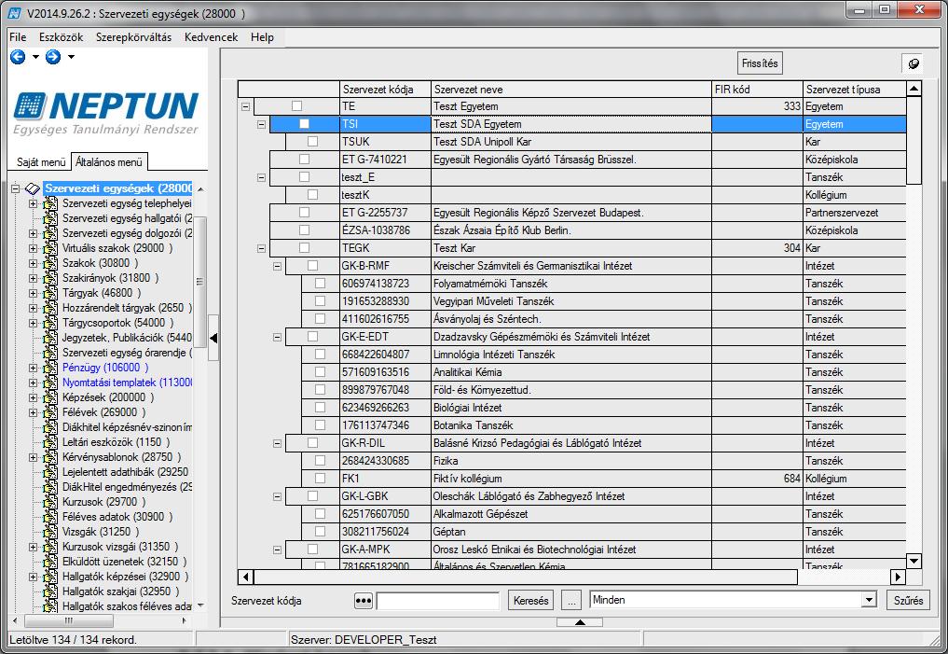Check the box for ÉZSA-1038786 row
Viewport: 948px width, 654px height.
pos(304,230)
